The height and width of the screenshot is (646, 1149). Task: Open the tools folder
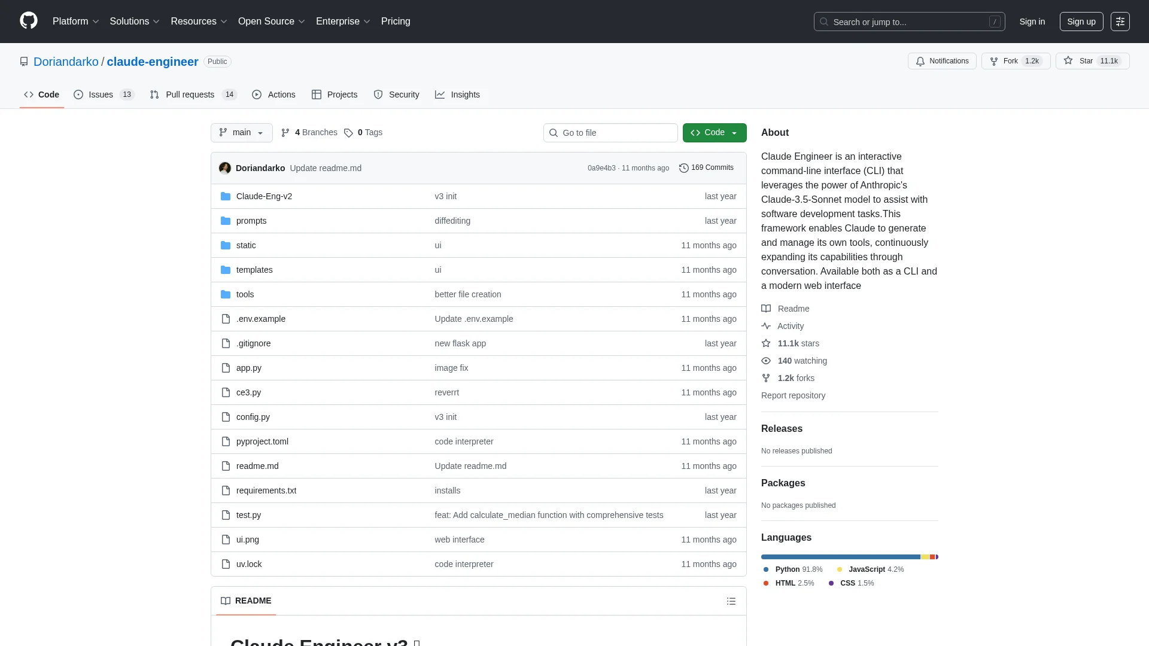coord(245,294)
